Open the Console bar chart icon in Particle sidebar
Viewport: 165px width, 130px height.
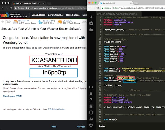tap(91, 119)
